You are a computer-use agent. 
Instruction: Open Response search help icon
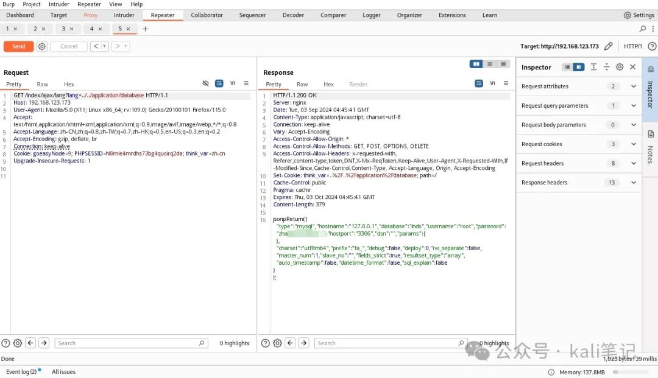tap(265, 343)
